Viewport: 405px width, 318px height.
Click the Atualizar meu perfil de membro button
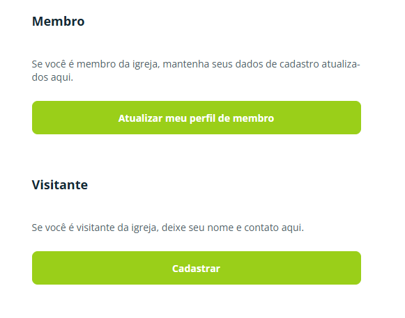(x=197, y=118)
